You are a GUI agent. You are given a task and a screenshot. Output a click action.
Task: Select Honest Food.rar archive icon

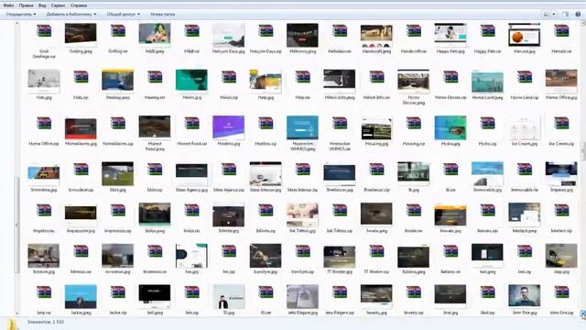(x=191, y=124)
